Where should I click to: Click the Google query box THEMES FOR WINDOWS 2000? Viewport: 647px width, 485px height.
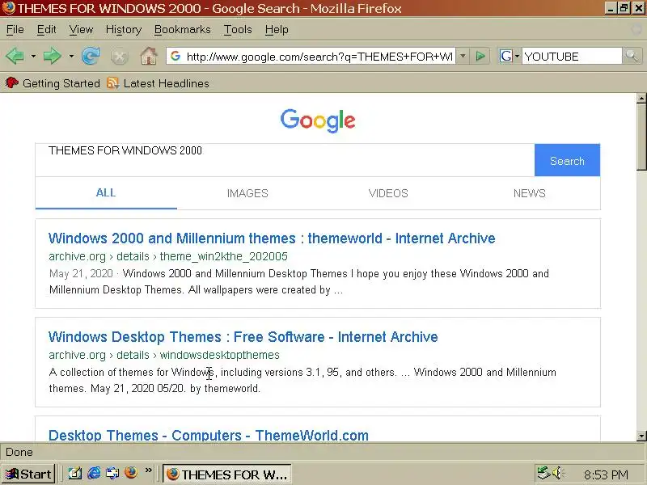pos(285,160)
